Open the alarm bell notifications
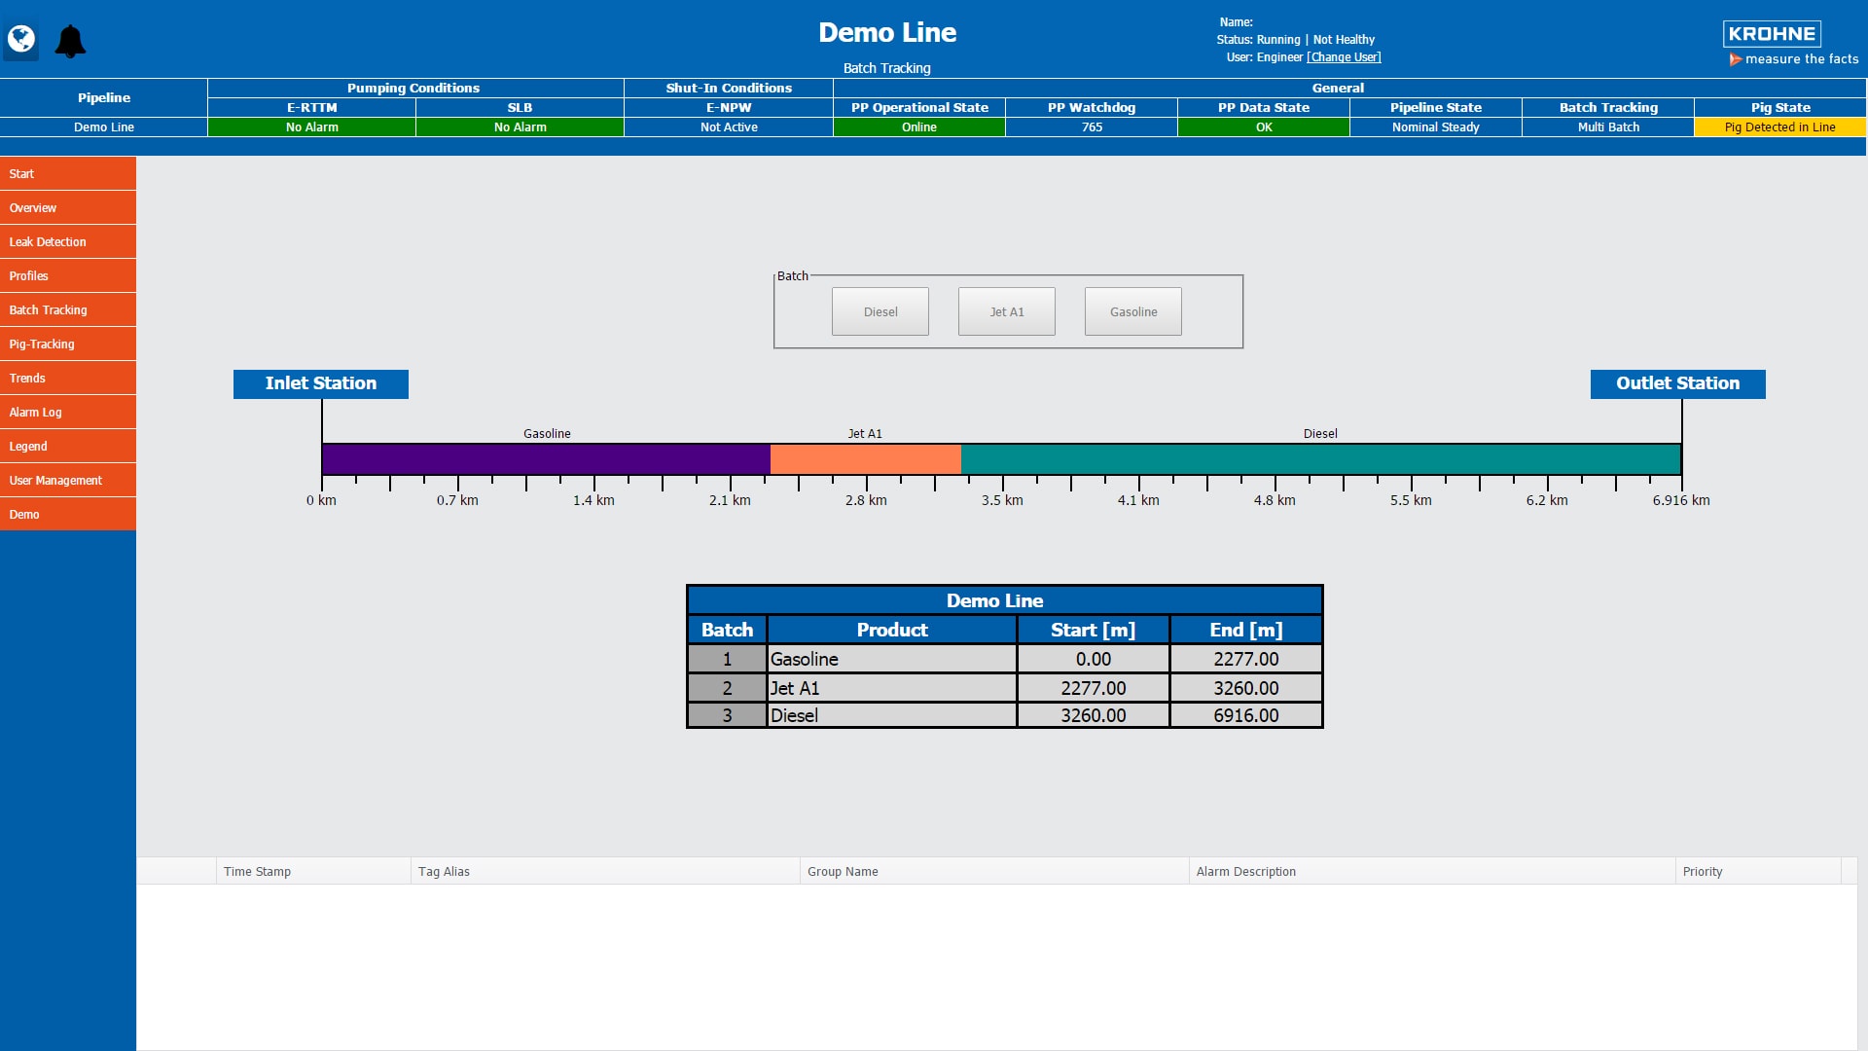 70,42
